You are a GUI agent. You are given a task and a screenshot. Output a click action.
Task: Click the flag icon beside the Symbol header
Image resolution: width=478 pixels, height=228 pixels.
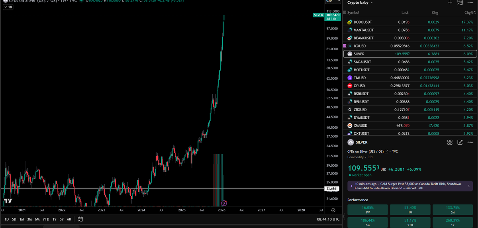pos(345,13)
